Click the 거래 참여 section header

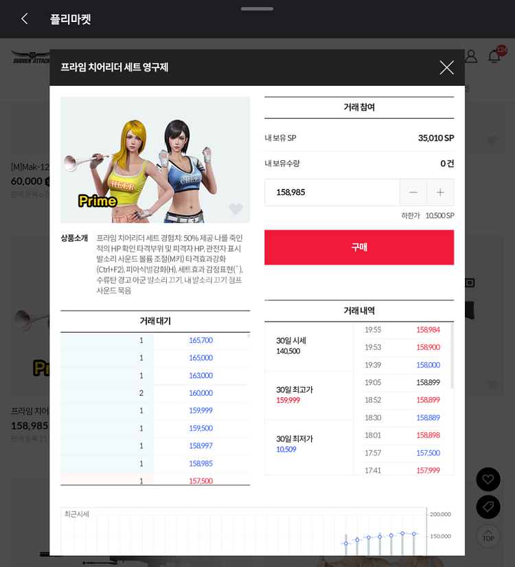[x=359, y=107]
